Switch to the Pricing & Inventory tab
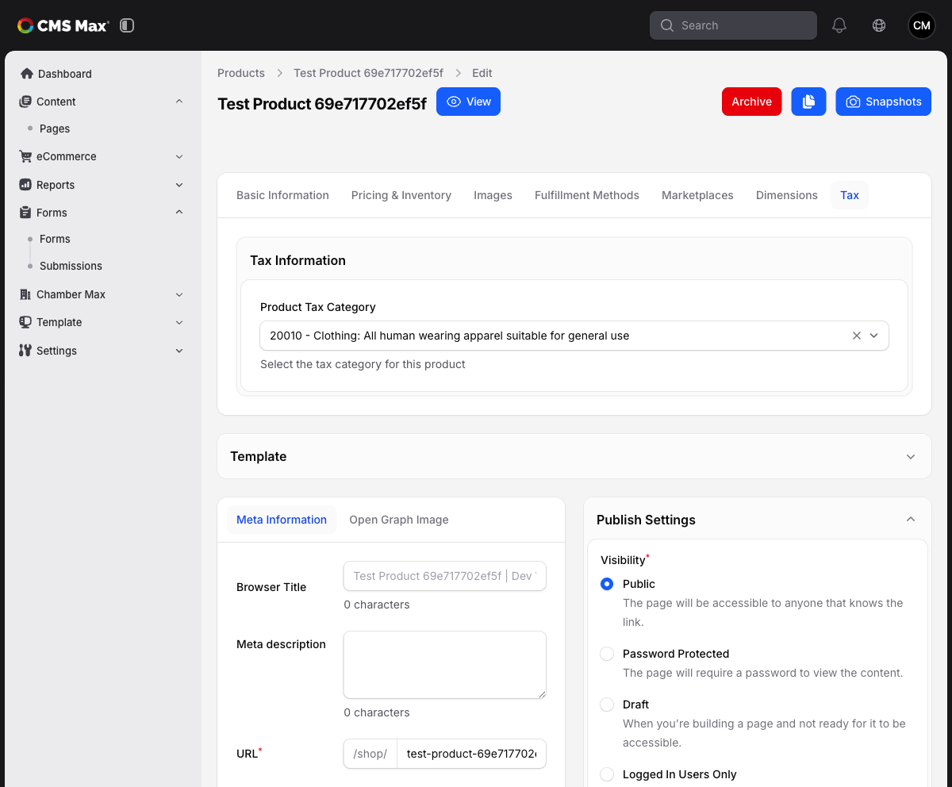952x787 pixels. click(401, 195)
